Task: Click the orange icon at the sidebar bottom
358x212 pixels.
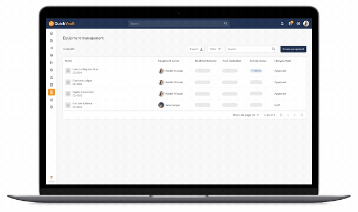Action: coord(51,177)
